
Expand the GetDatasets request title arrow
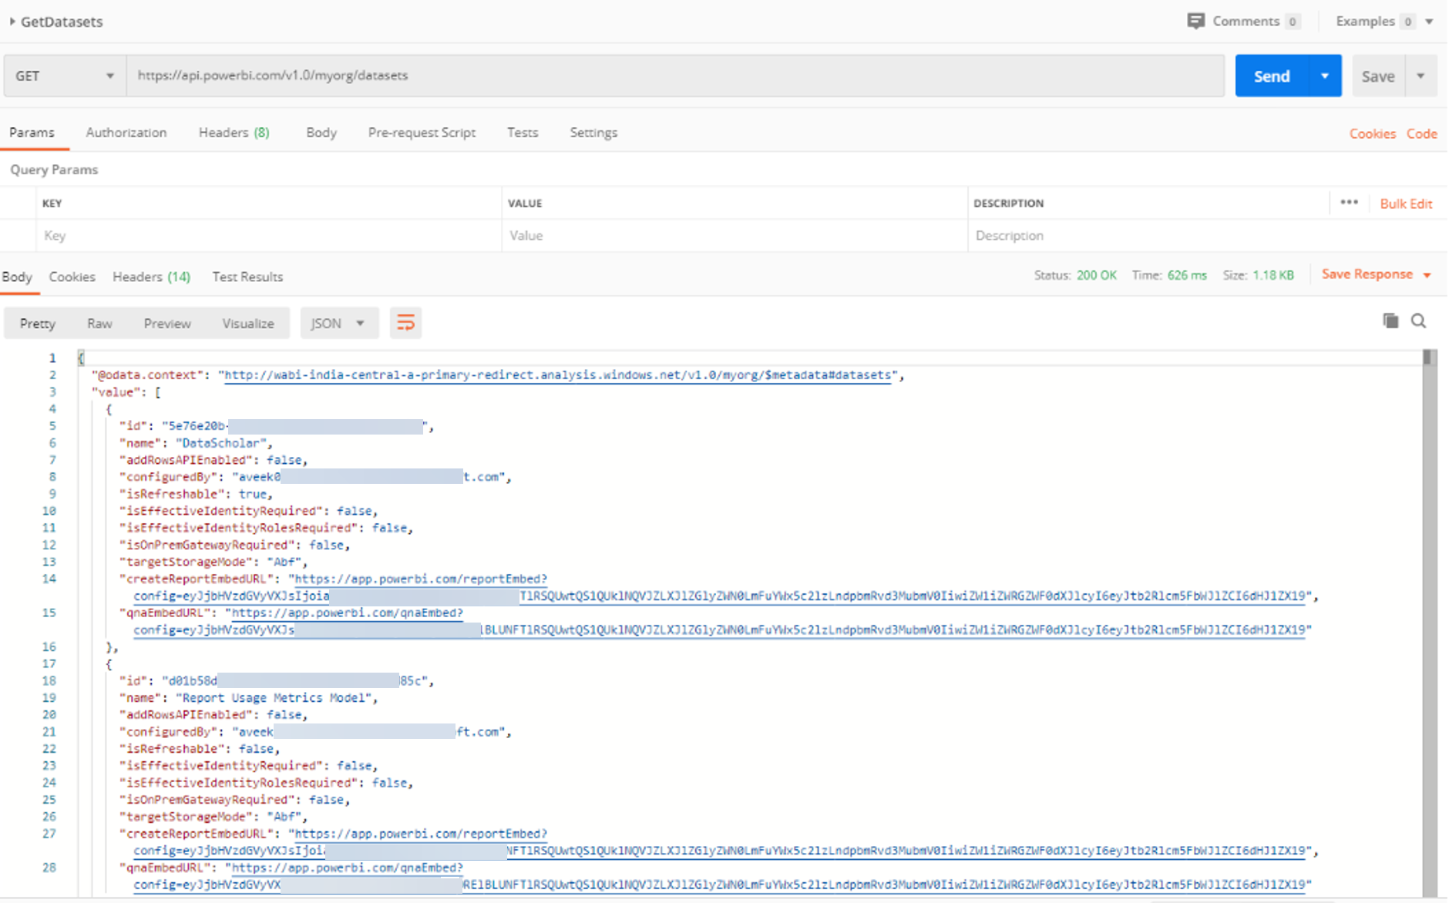coord(12,22)
